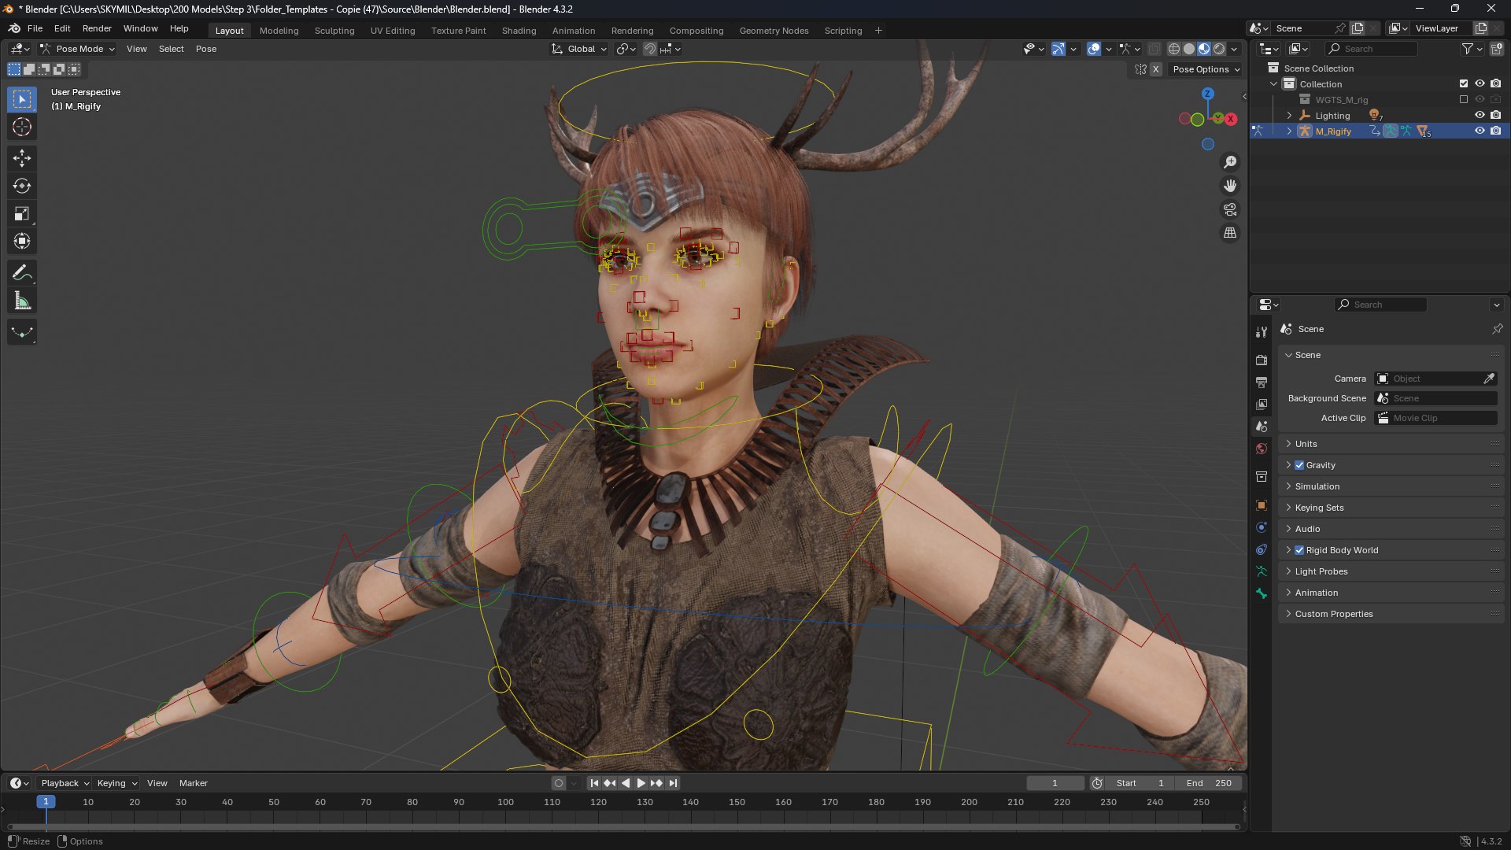Open the Pose header menu
The image size is (1511, 850).
tap(206, 49)
